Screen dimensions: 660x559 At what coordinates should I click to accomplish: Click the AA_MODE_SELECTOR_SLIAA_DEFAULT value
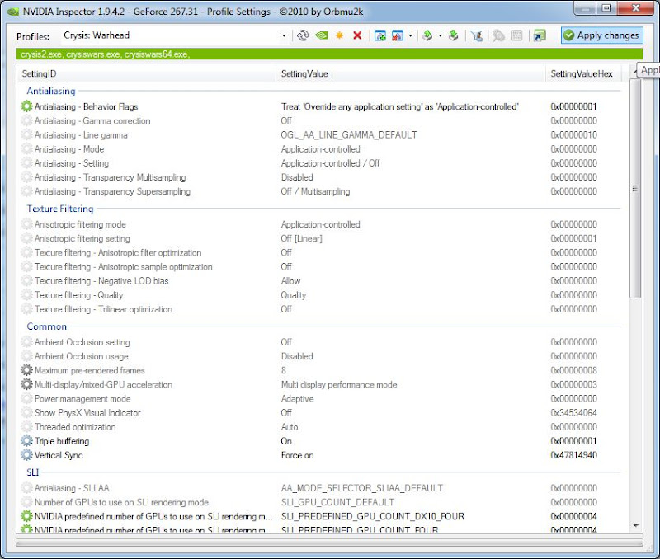coord(362,488)
